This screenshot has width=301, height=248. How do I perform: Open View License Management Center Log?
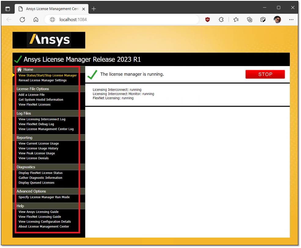coord(46,129)
